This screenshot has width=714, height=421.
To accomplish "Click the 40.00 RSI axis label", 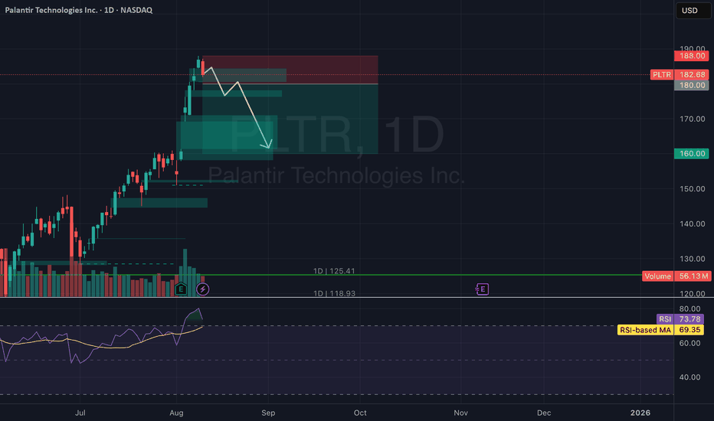I will [x=689, y=377].
